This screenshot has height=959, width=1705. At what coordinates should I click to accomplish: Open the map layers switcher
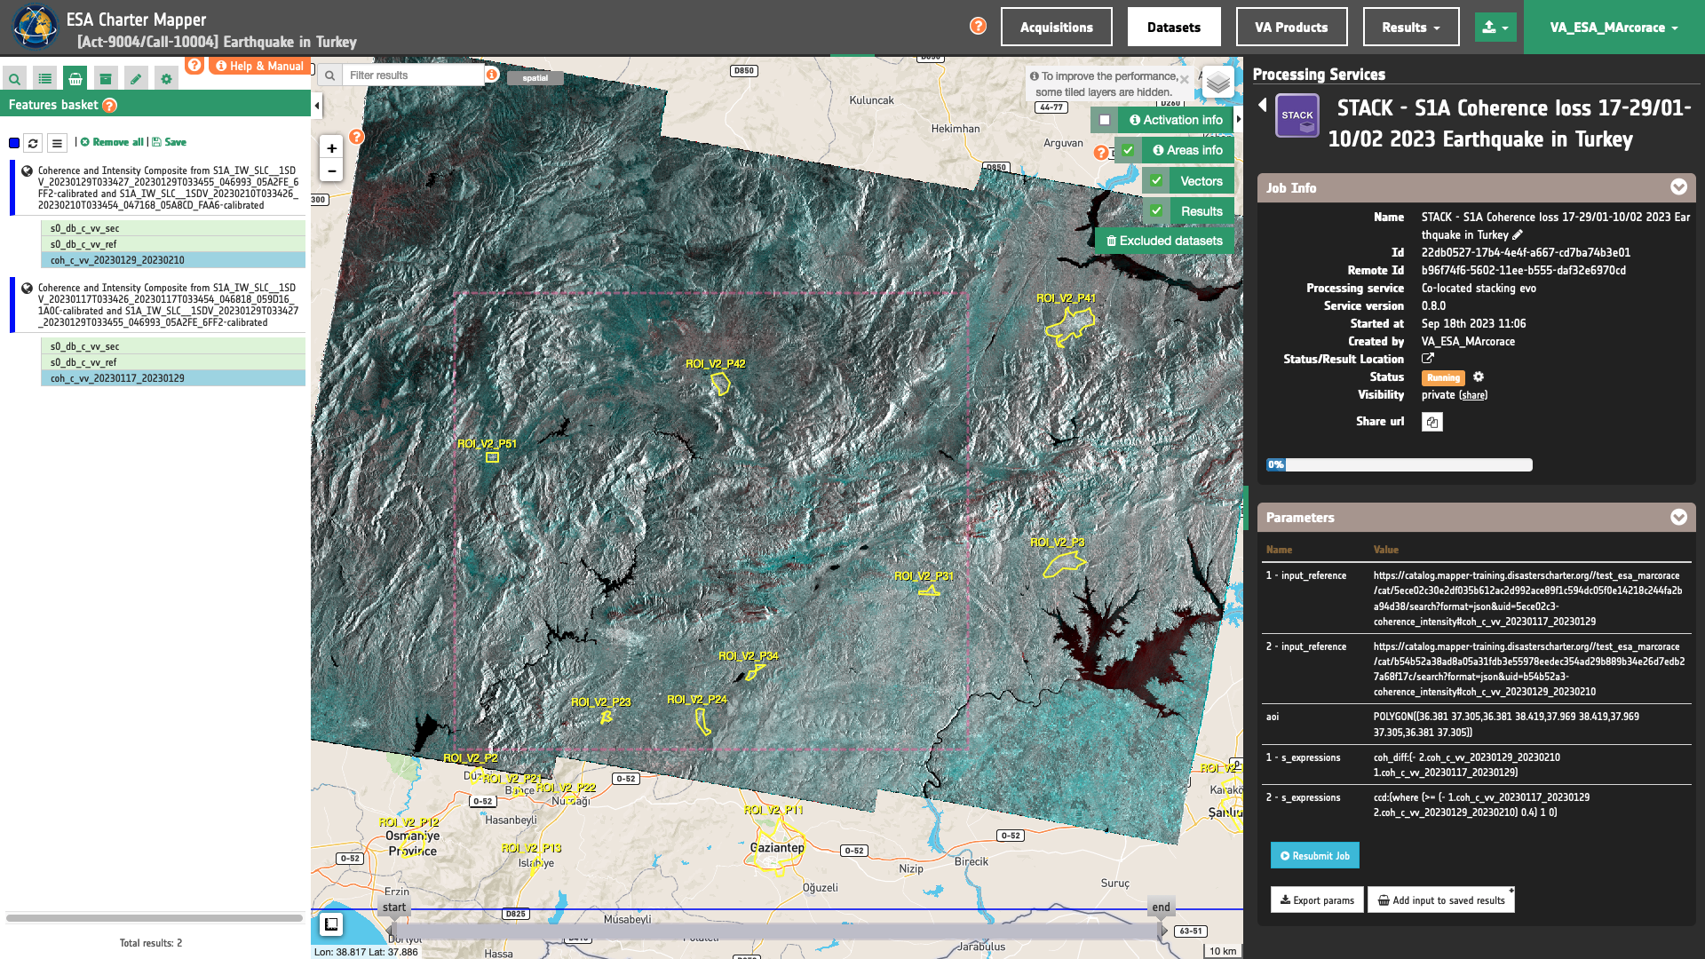click(1218, 83)
